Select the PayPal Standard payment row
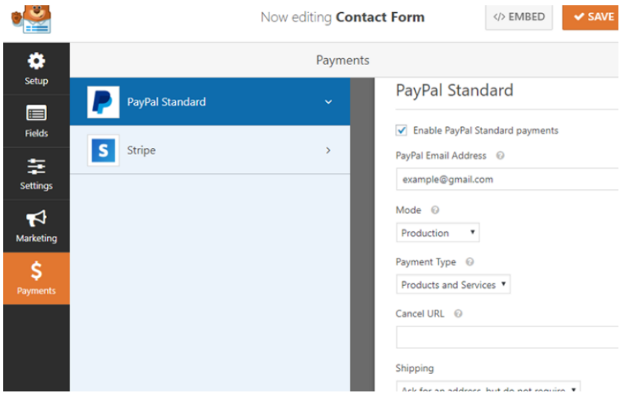This screenshot has height=399, width=623. pos(210,102)
